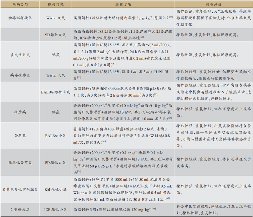Click the 多发性肌炎 disease cell
The height and width of the screenshot is (217, 253).
pos(20,55)
